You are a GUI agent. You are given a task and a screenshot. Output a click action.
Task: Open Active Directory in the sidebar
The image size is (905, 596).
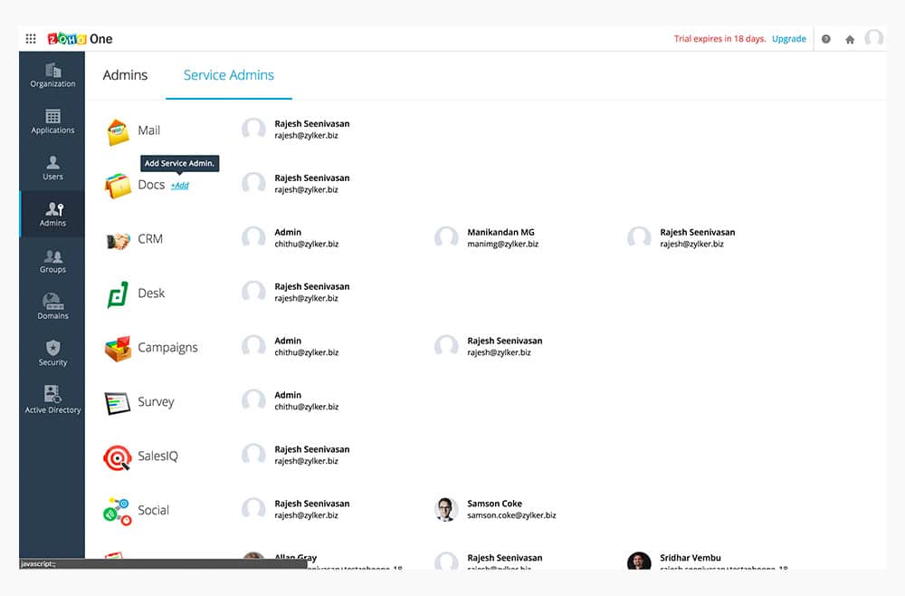[x=52, y=400]
